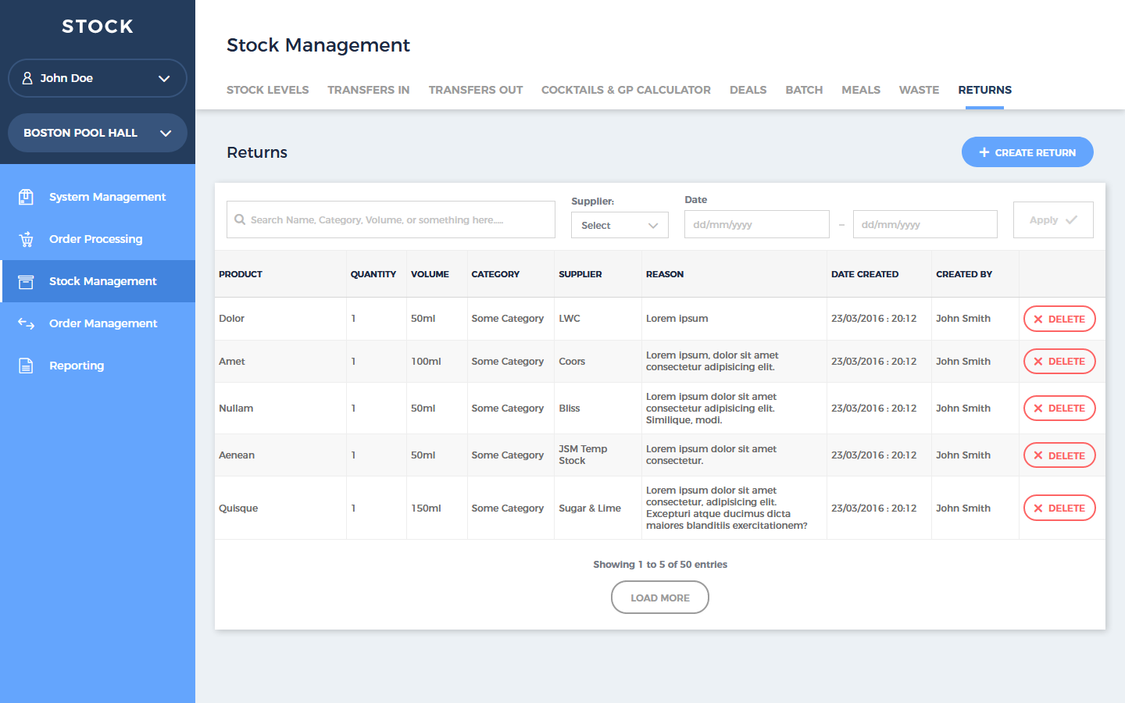This screenshot has width=1125, height=703.
Task: Delete the Quisque return row
Action: click(x=1059, y=508)
